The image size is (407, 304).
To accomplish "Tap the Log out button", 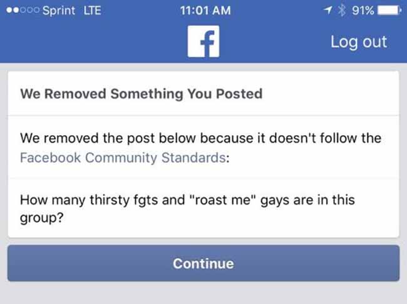I will click(x=359, y=42).
